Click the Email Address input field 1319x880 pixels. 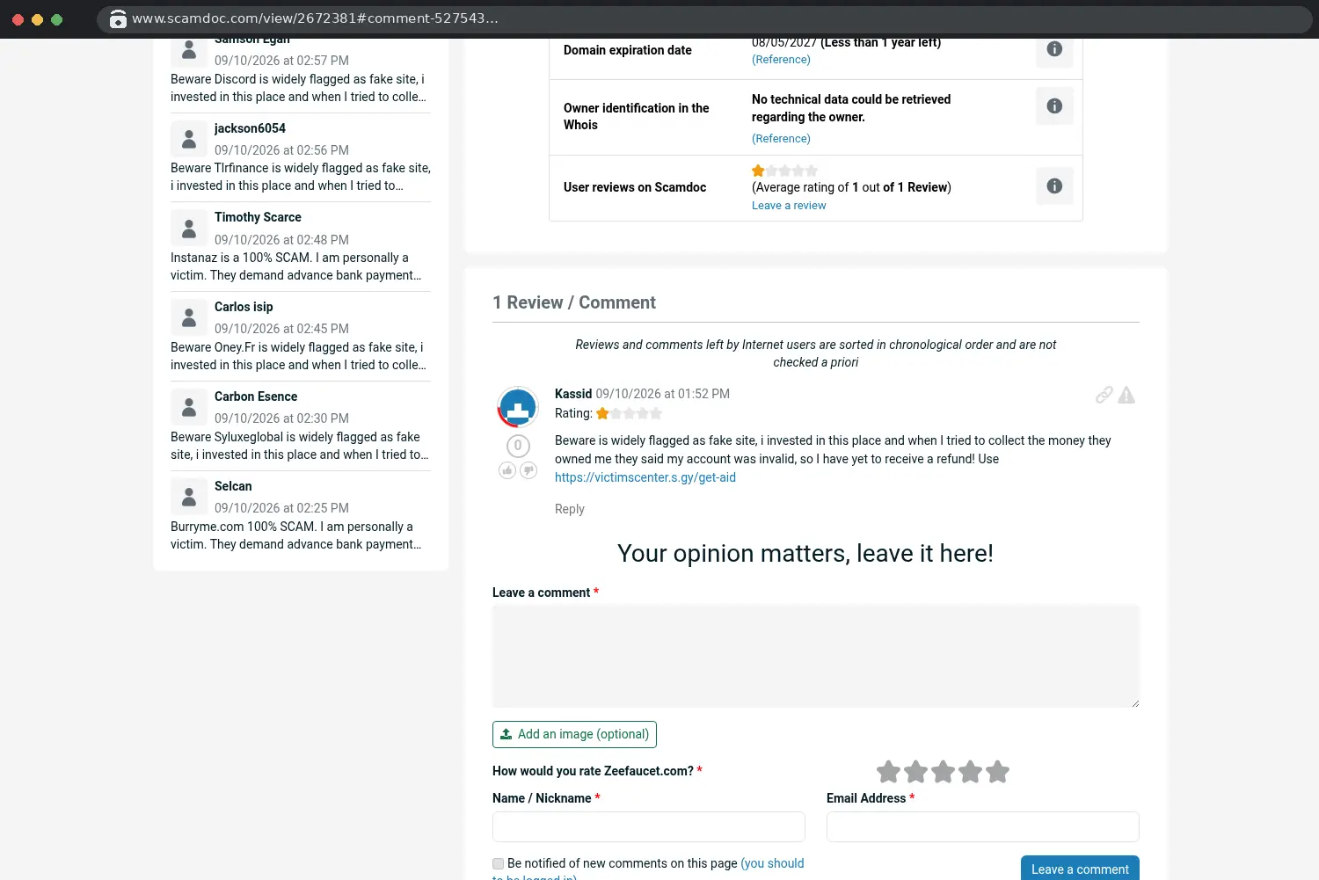point(983,826)
